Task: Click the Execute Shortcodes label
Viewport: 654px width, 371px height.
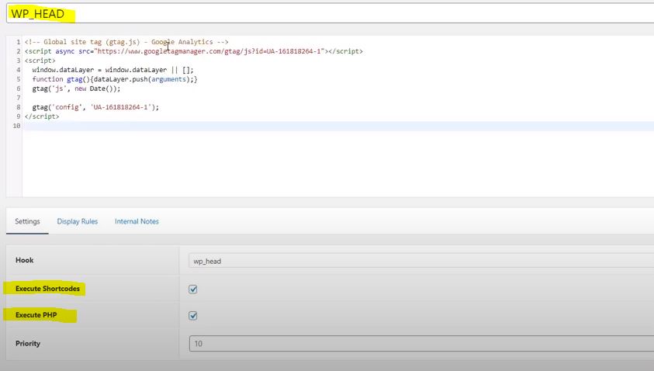Action: click(x=47, y=289)
